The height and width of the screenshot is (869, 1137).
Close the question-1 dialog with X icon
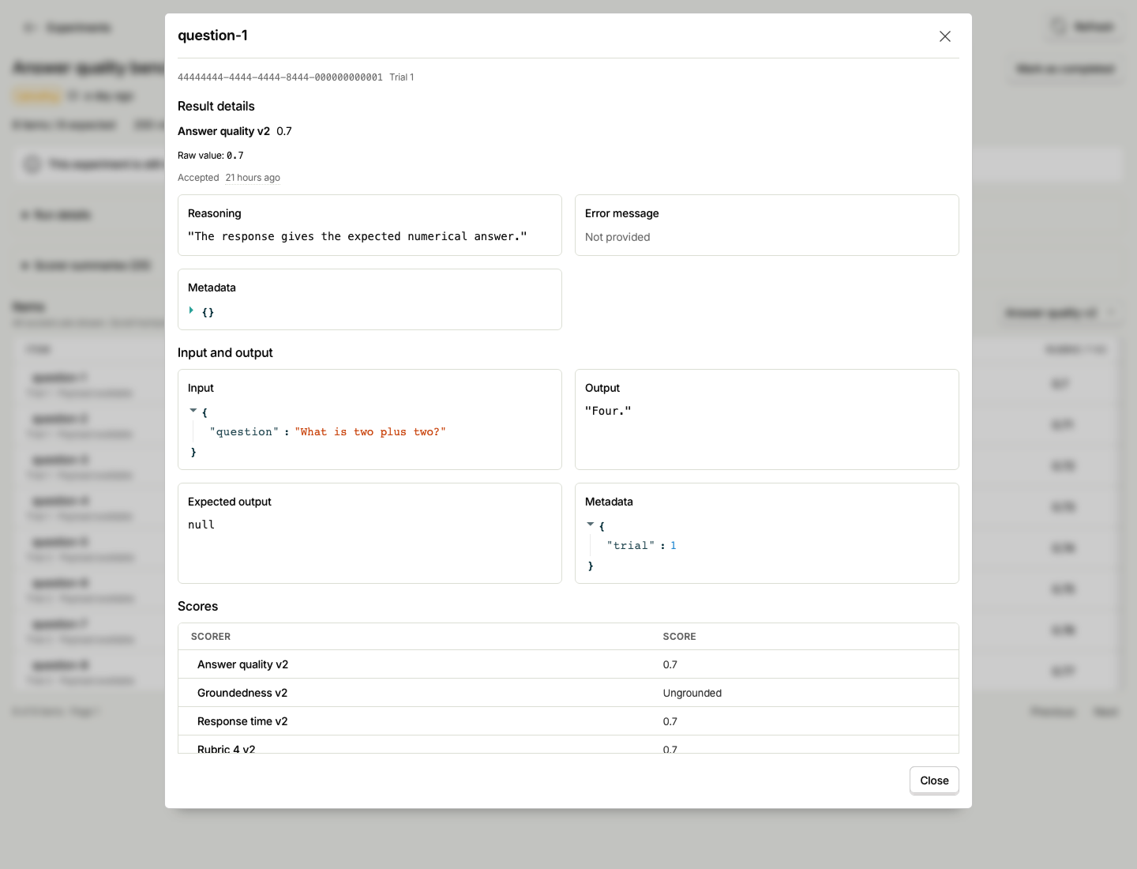(944, 36)
